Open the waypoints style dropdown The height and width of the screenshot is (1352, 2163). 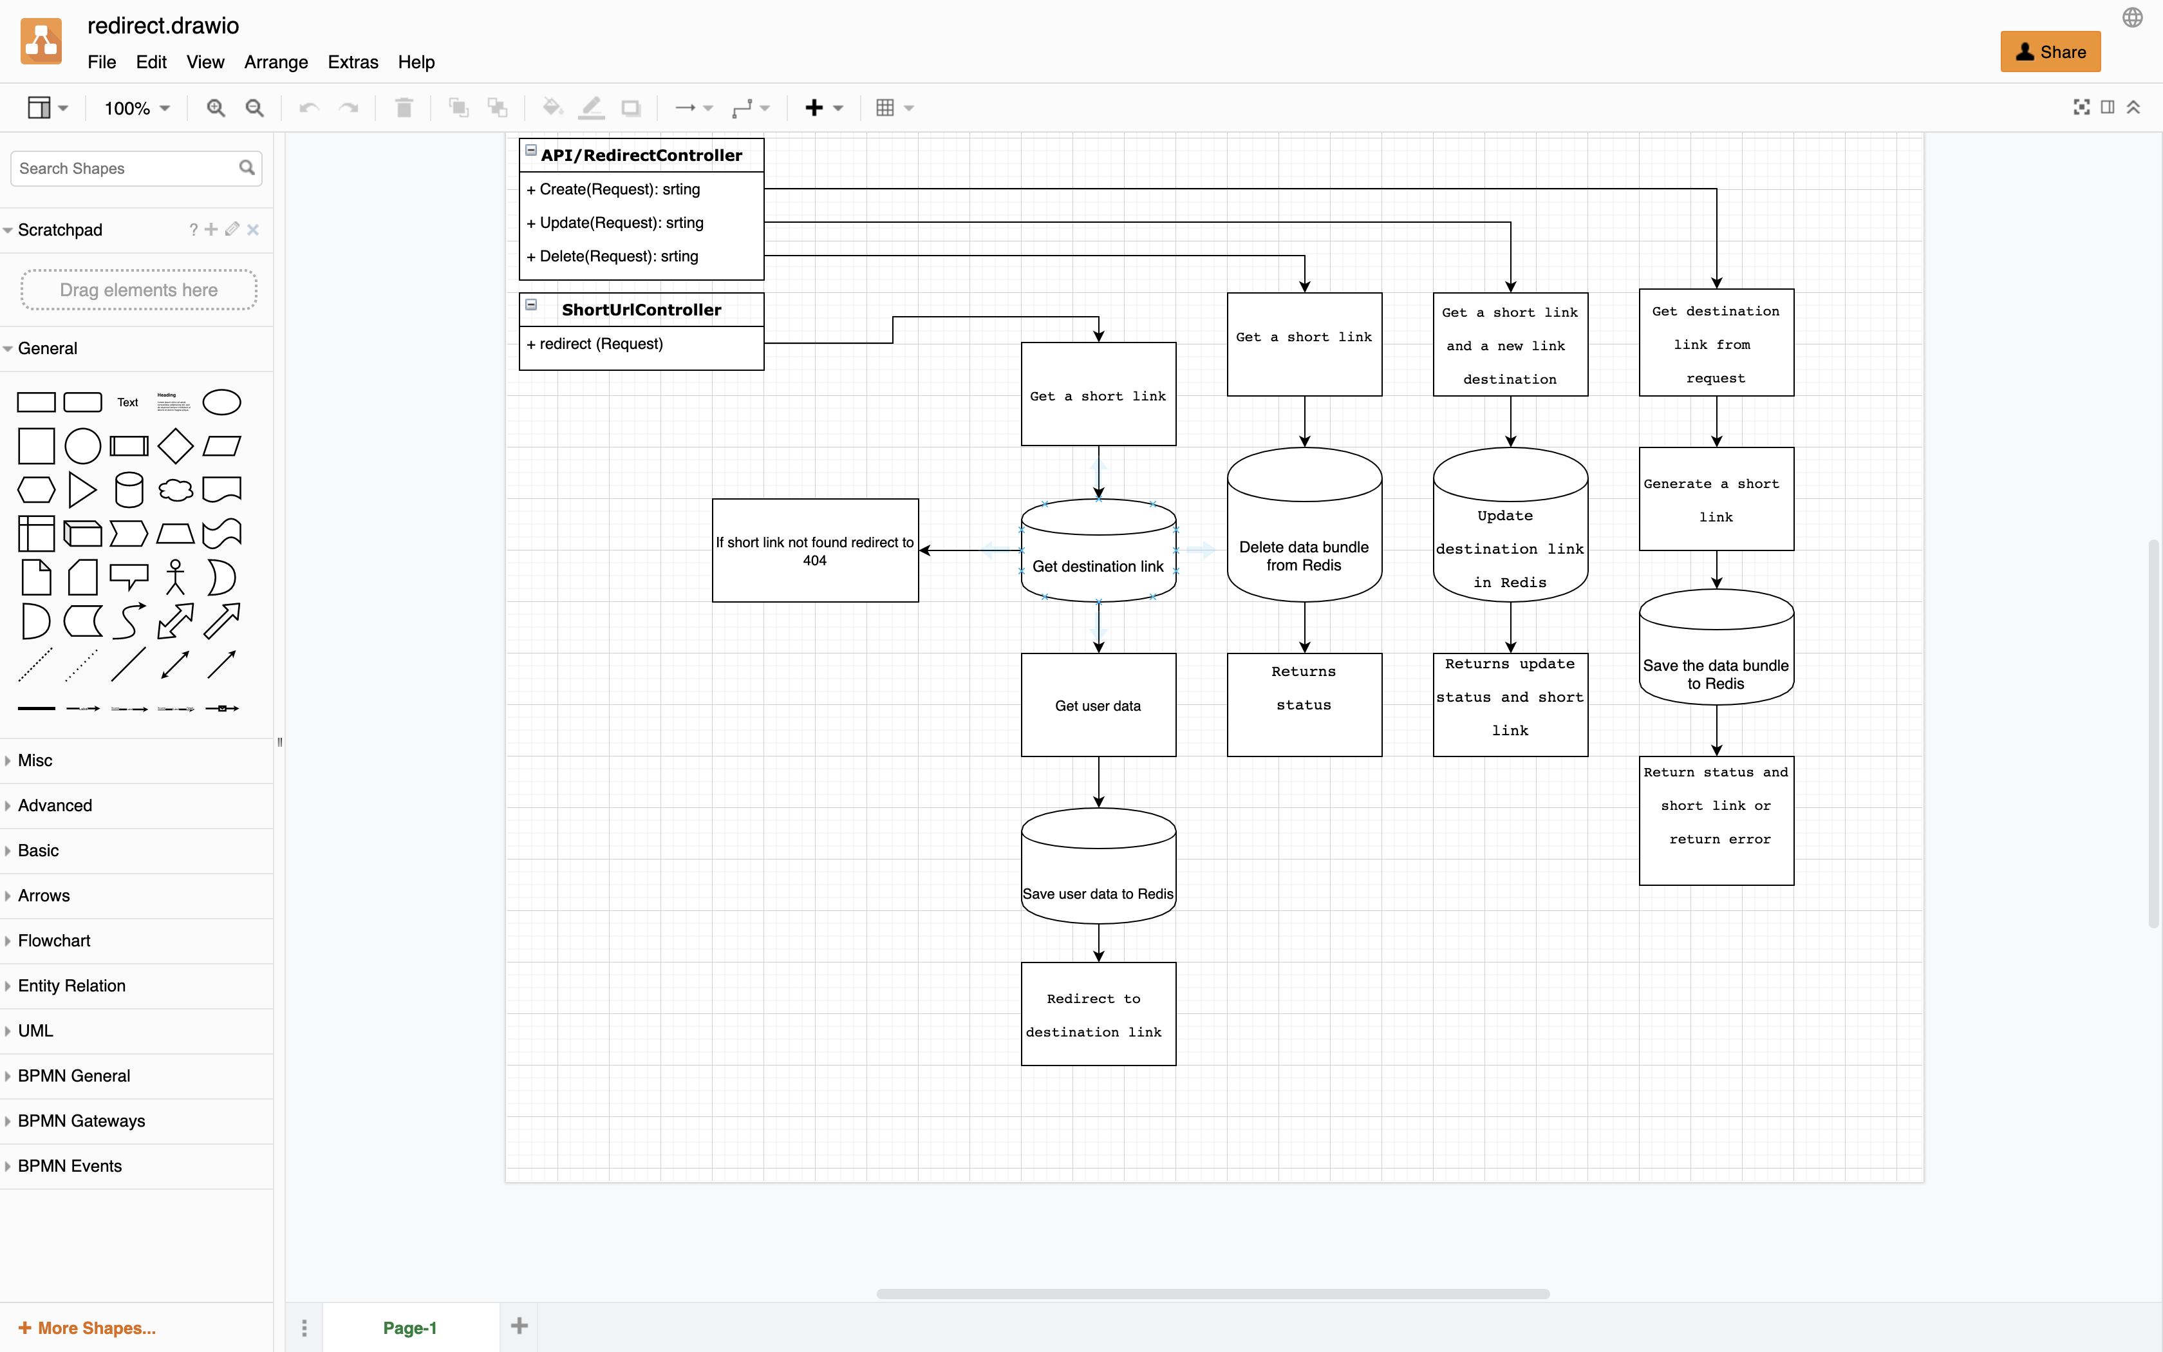(x=751, y=108)
